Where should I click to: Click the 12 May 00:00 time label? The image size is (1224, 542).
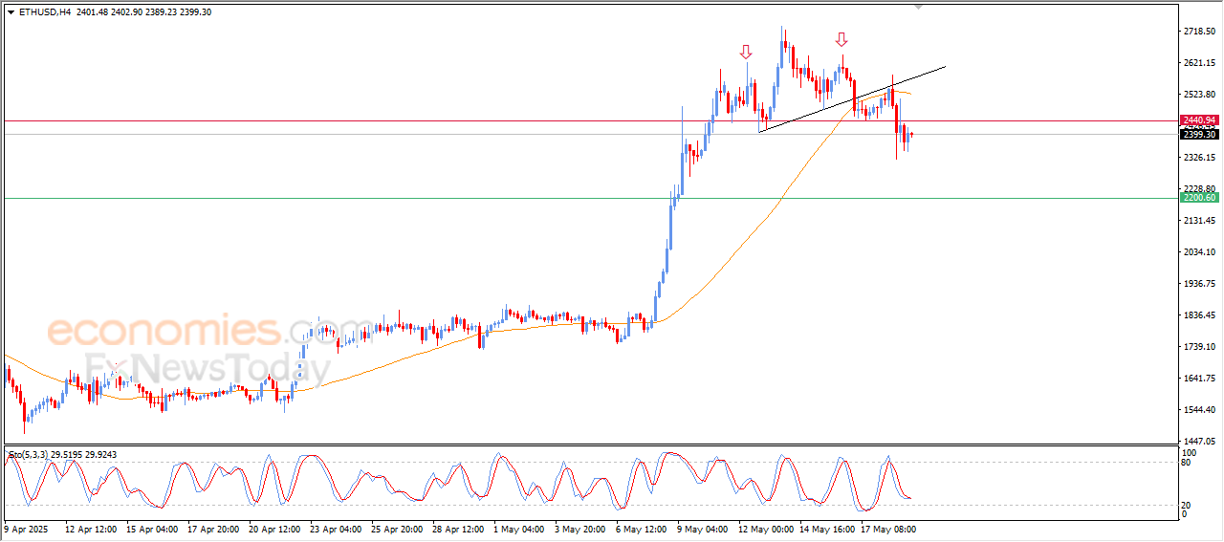(767, 528)
